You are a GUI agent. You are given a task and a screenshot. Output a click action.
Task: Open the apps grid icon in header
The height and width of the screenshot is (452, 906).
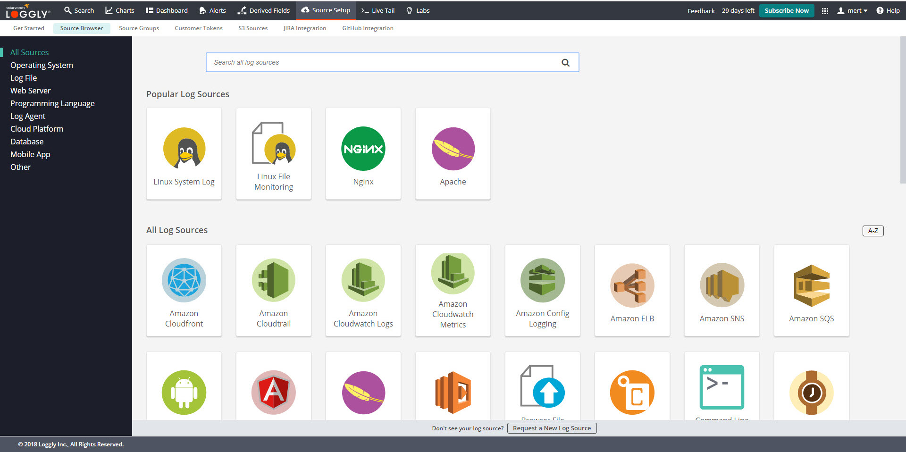pos(825,10)
